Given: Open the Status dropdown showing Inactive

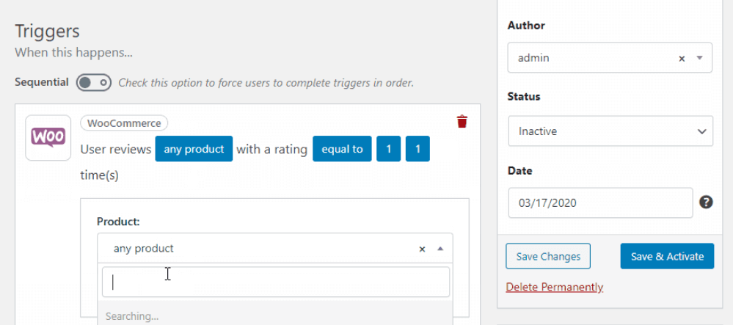Looking at the screenshot, I should coord(610,131).
